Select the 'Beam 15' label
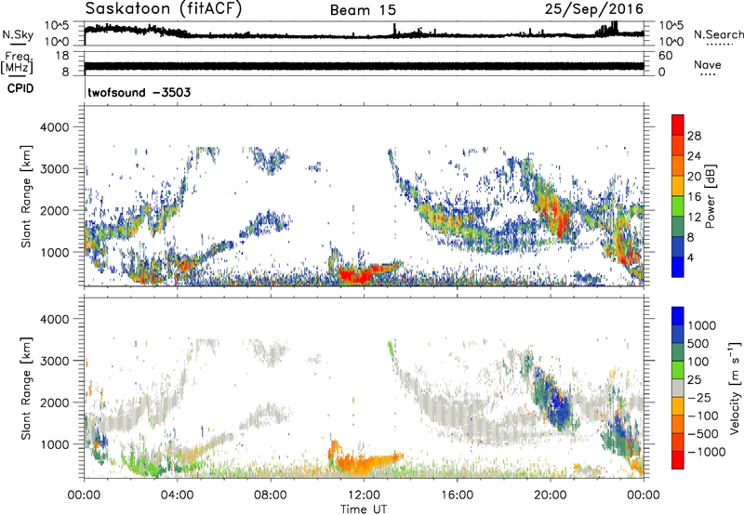This screenshot has height=515, width=744. click(x=363, y=10)
